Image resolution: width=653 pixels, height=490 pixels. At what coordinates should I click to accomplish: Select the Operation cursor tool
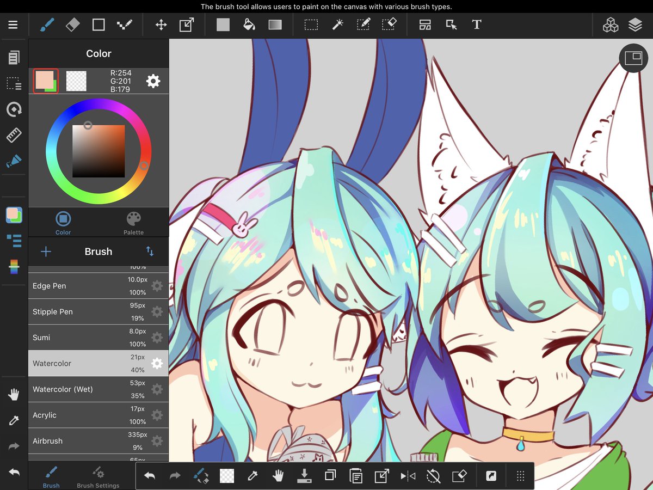tap(451, 25)
